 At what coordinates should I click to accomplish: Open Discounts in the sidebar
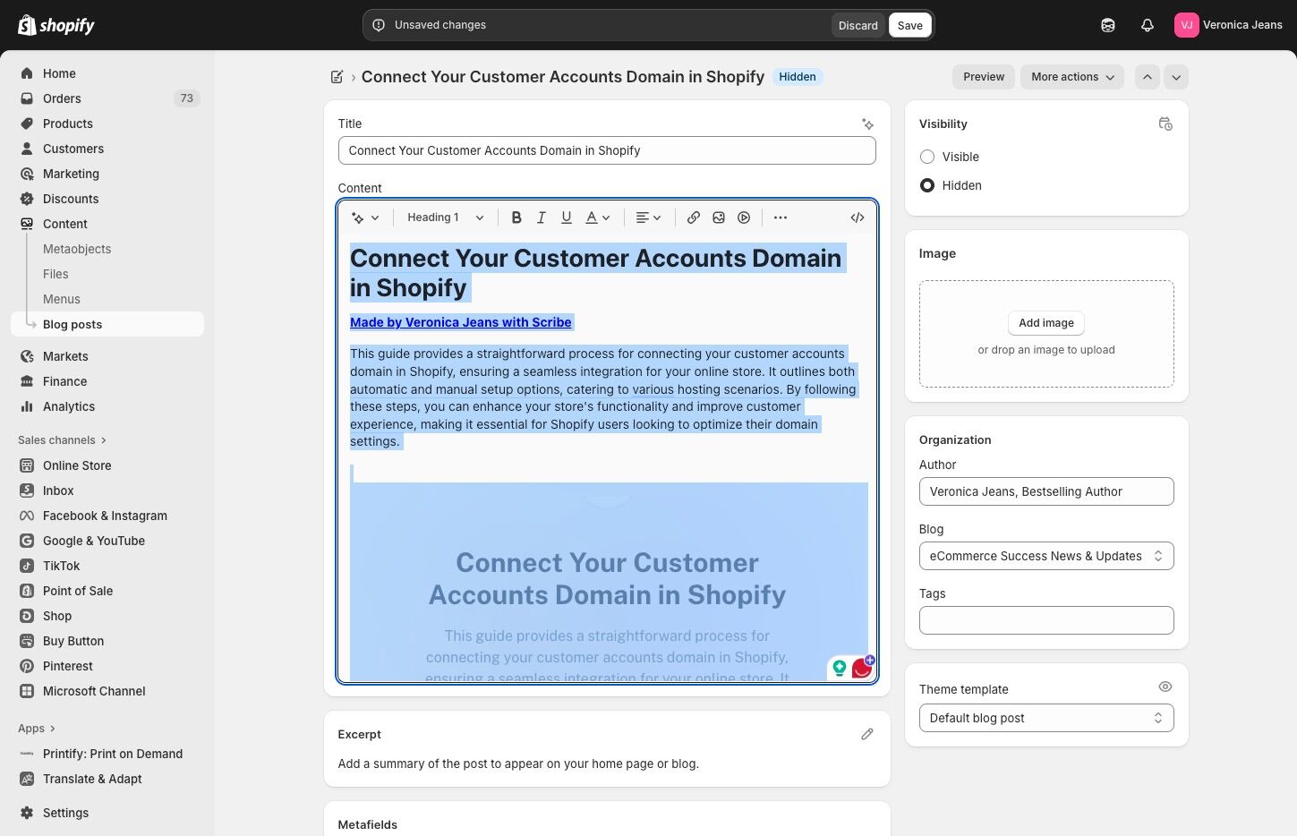107,199
